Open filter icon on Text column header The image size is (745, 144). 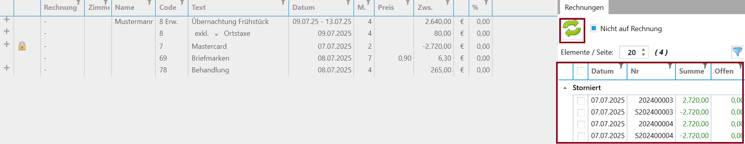[x=283, y=3]
